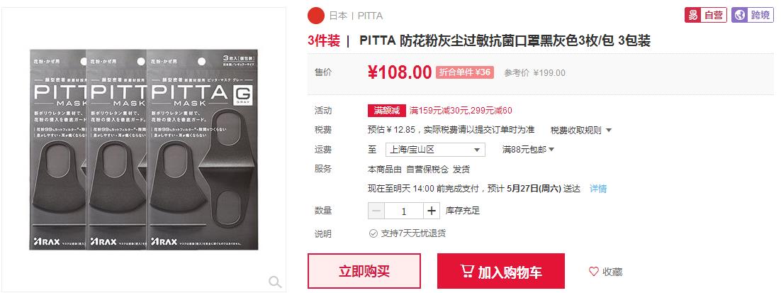The width and height of the screenshot is (781, 293).
Task: Increase quantity with the plus button
Action: pos(432,211)
